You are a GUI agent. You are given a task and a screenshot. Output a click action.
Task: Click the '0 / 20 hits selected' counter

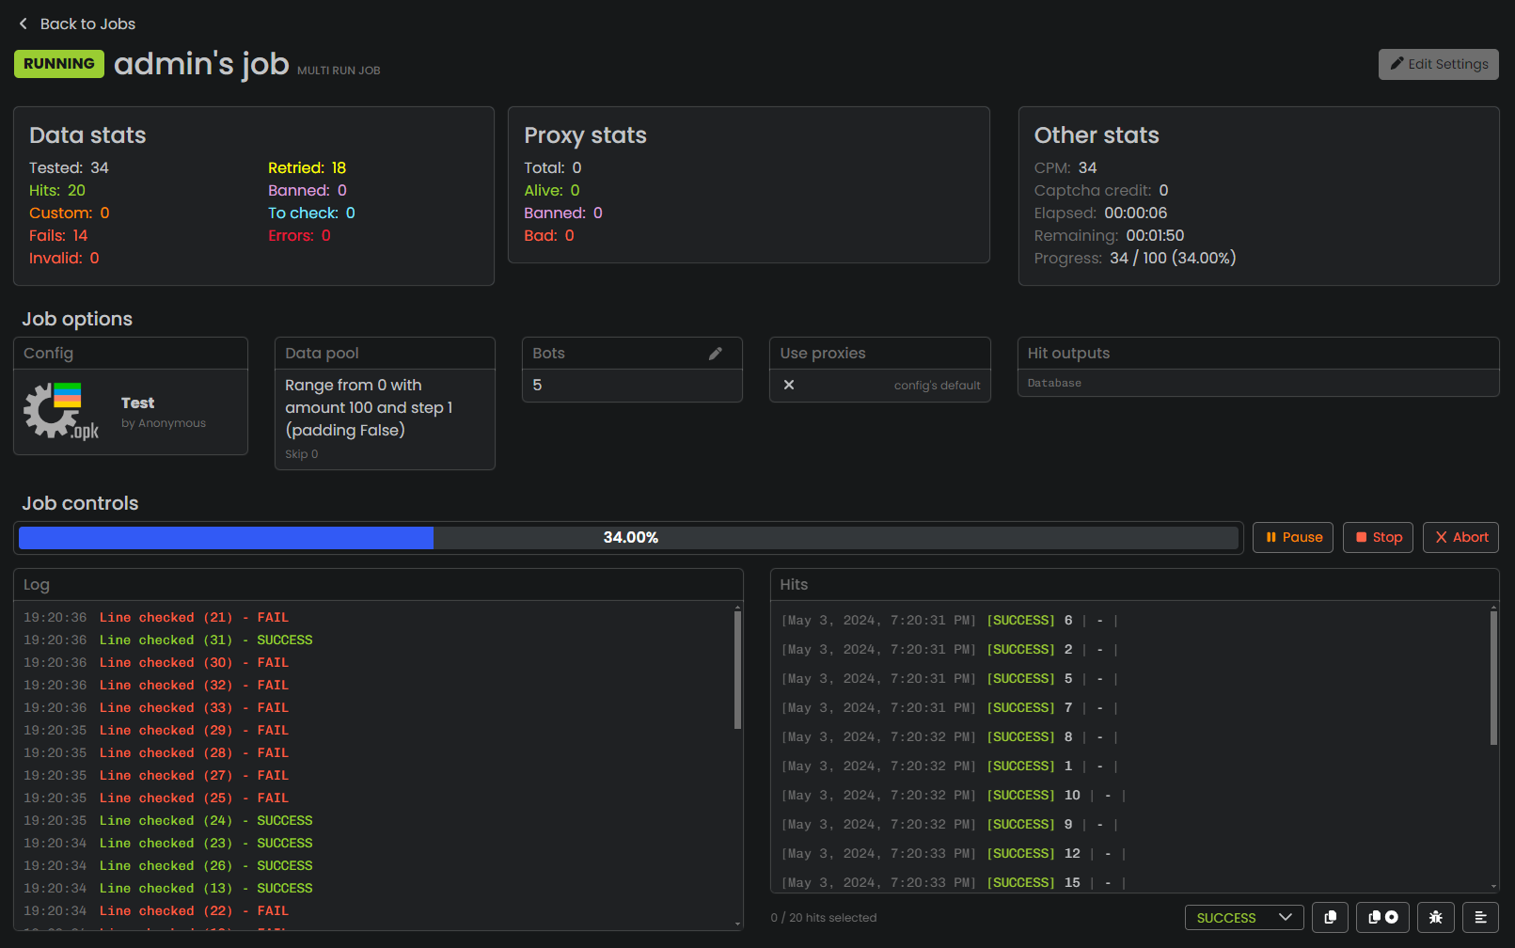[x=824, y=918]
